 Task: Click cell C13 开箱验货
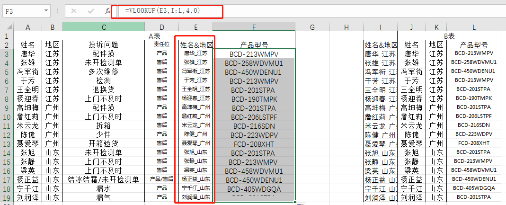pos(104,143)
